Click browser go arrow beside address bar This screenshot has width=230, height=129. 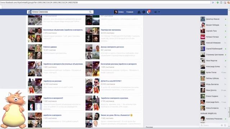[213, 3]
